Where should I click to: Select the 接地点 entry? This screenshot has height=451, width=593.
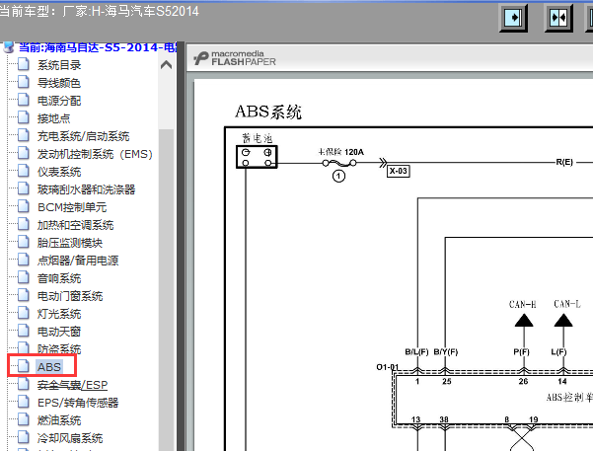point(53,118)
